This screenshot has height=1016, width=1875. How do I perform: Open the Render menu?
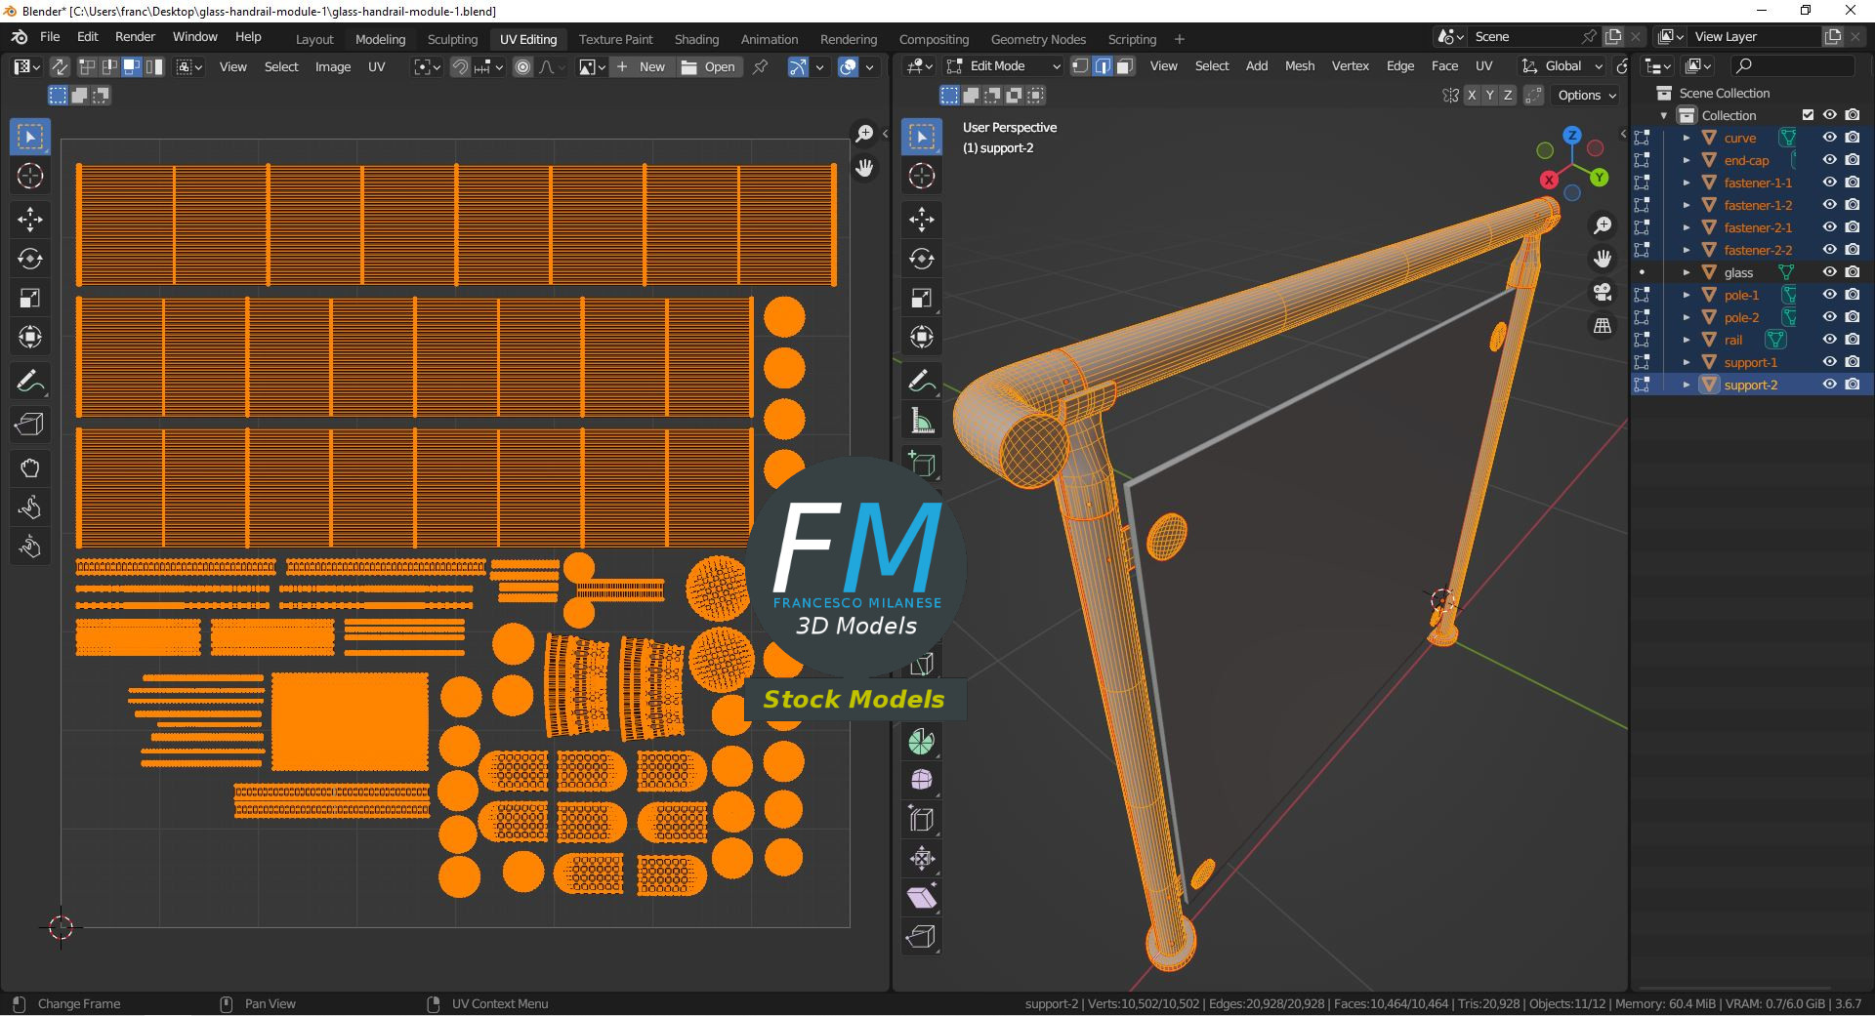(x=135, y=36)
